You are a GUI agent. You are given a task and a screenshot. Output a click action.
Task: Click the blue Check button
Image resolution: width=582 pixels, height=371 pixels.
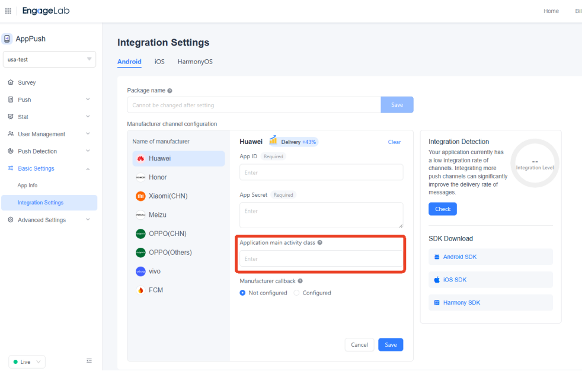(442, 209)
